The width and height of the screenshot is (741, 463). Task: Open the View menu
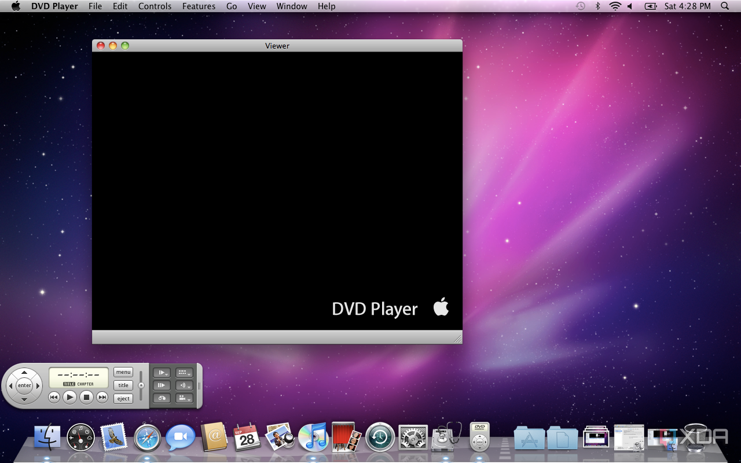coord(257,6)
